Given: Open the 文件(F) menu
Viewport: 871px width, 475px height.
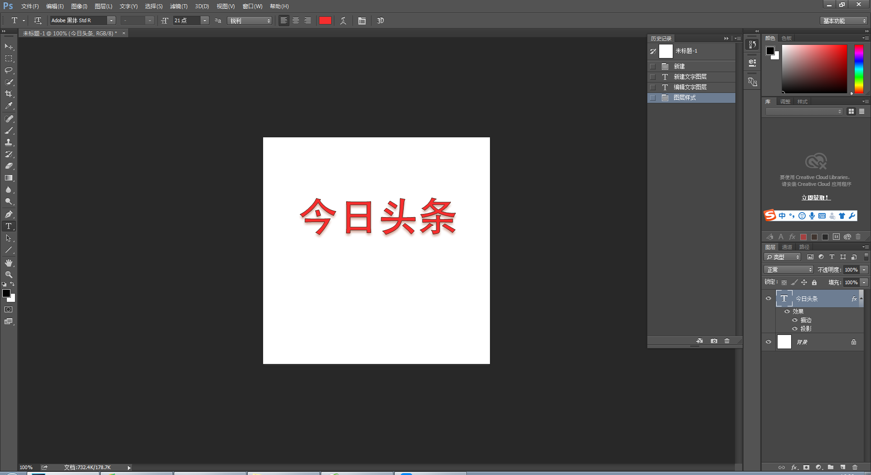Looking at the screenshot, I should 29,6.
